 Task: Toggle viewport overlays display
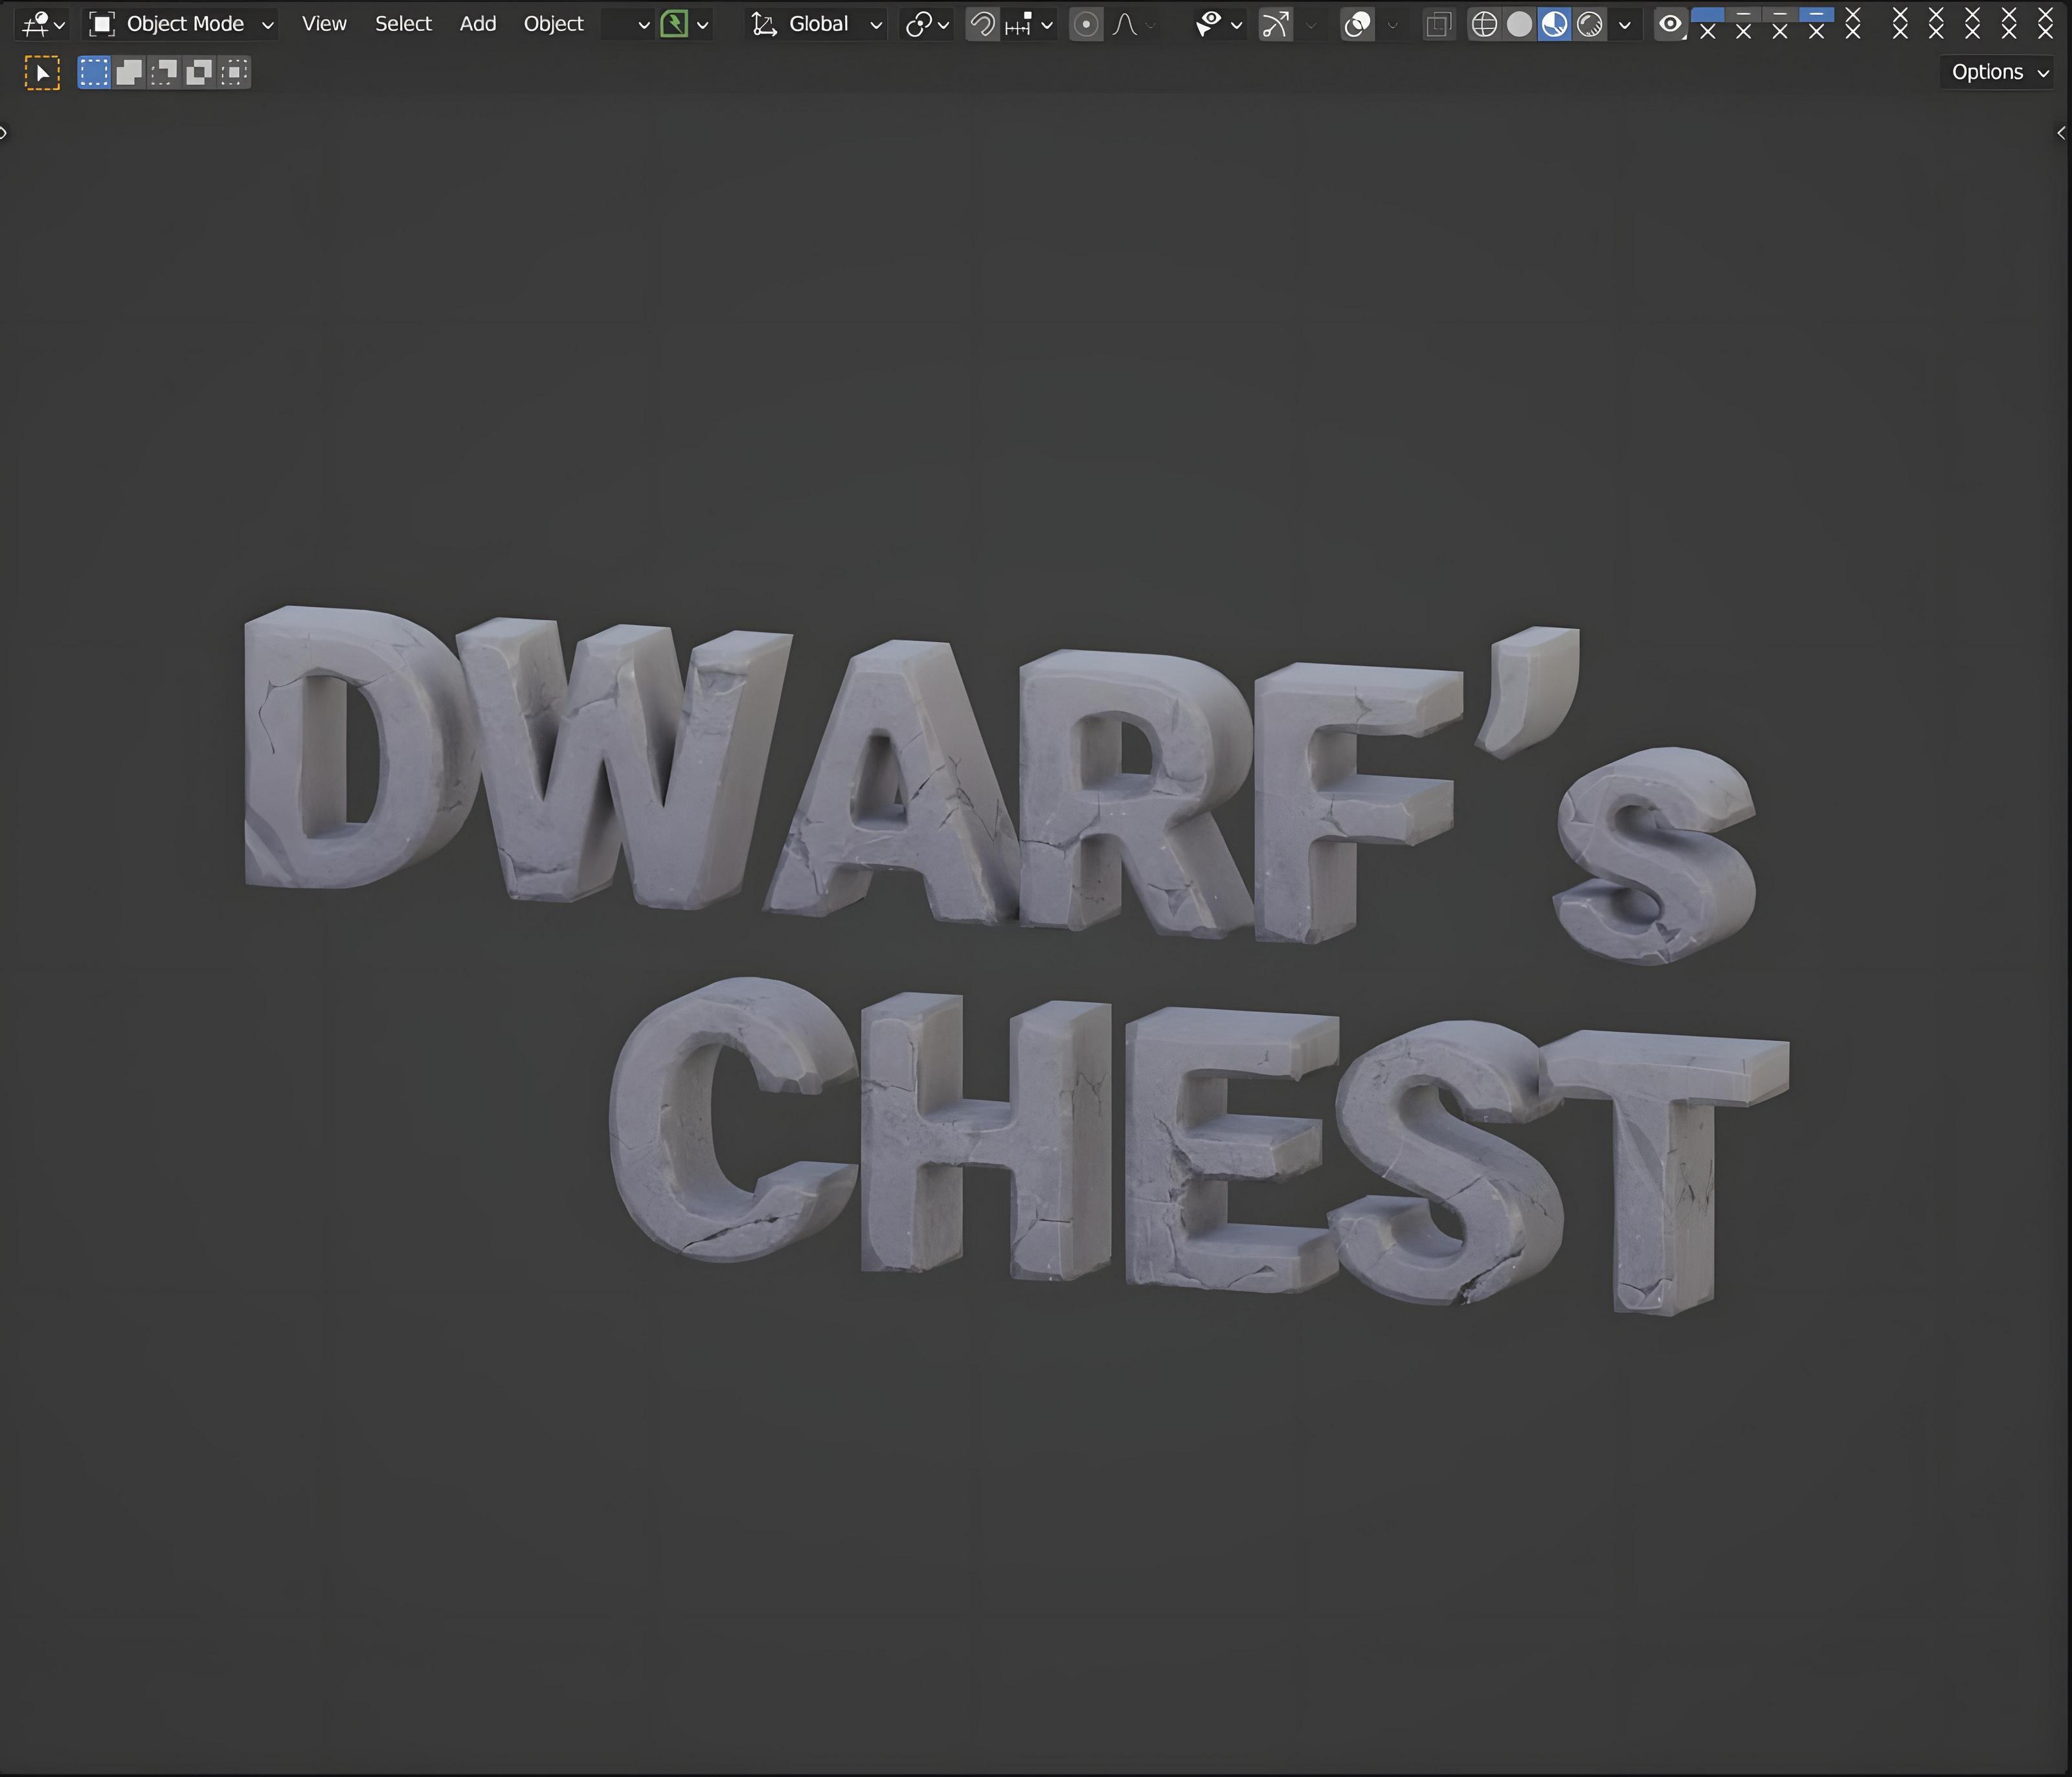1357,24
